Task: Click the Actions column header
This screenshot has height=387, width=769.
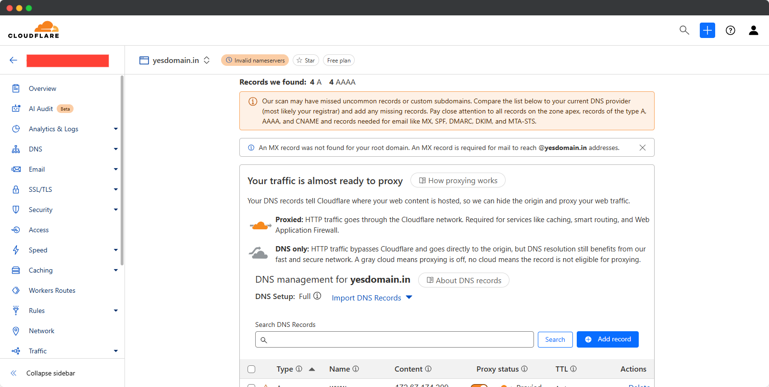Action: click(633, 369)
